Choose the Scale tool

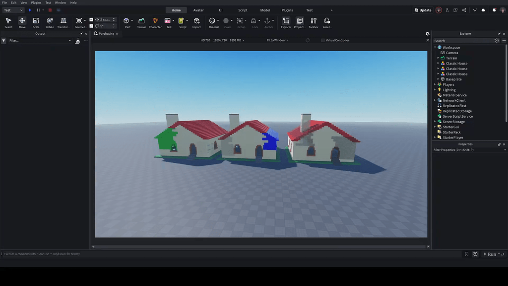click(x=36, y=23)
